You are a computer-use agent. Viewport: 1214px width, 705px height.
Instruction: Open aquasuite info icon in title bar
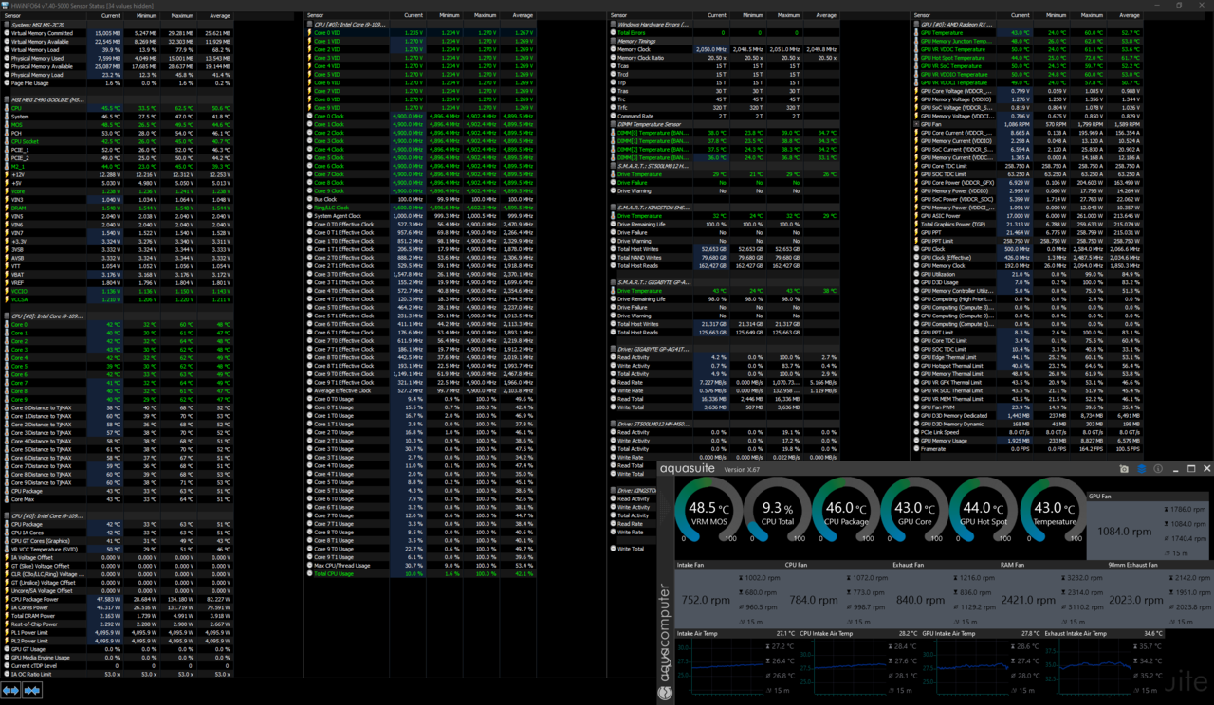point(1158,469)
